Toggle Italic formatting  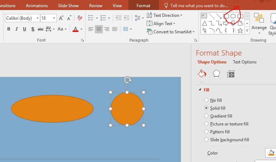tap(17, 29)
